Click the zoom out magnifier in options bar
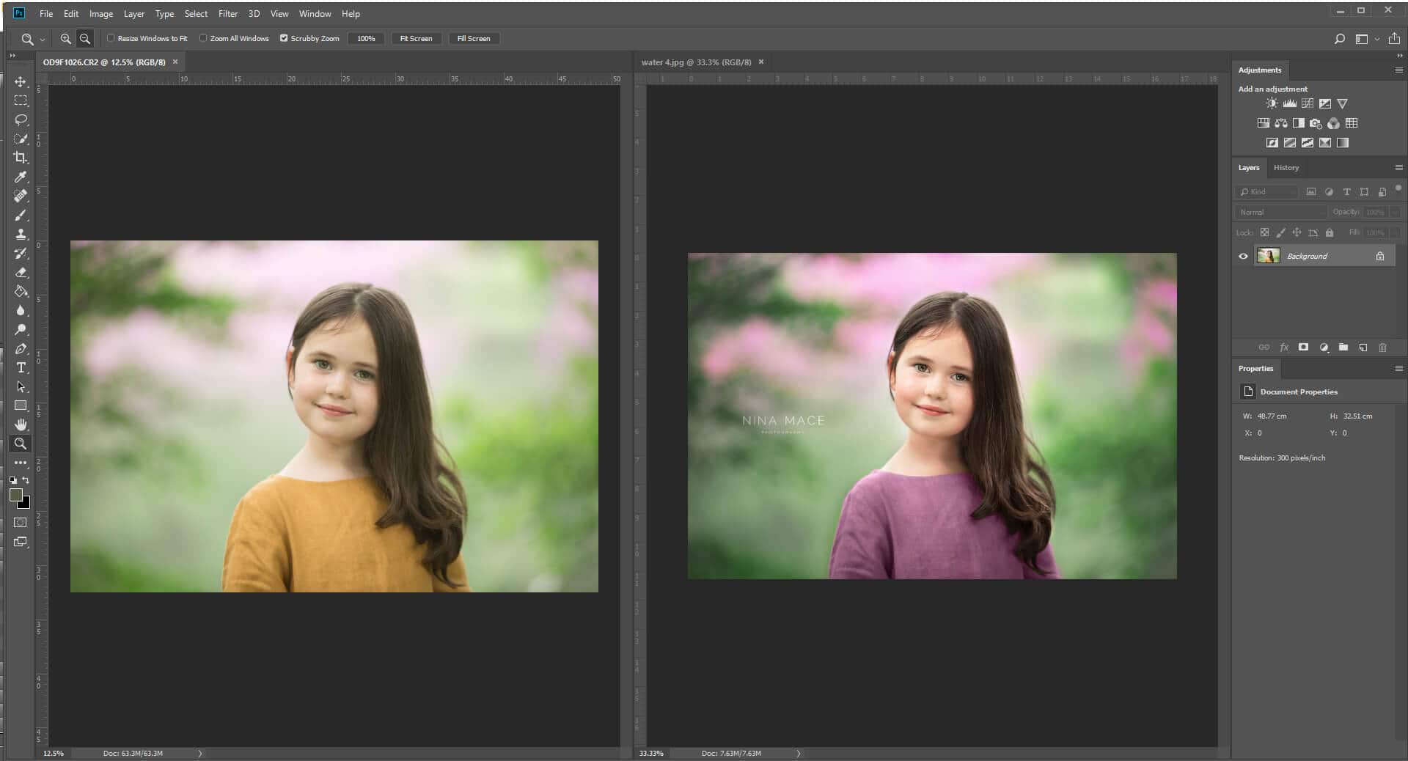Viewport: 1408px width, 761px height. pos(85,39)
